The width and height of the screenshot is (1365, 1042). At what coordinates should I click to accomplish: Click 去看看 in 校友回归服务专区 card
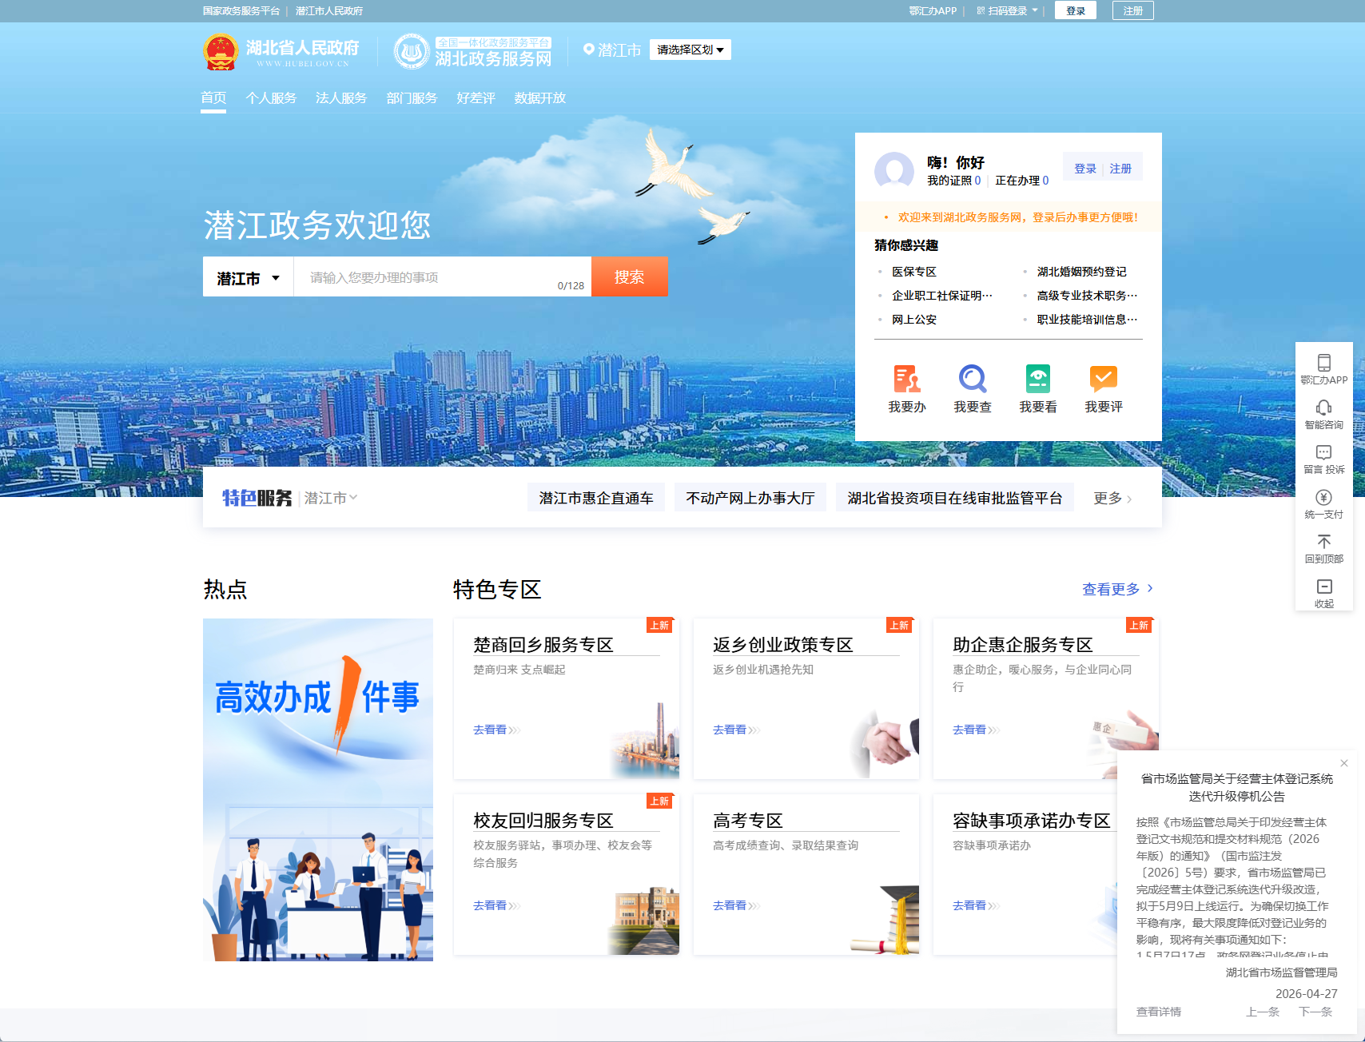(495, 905)
